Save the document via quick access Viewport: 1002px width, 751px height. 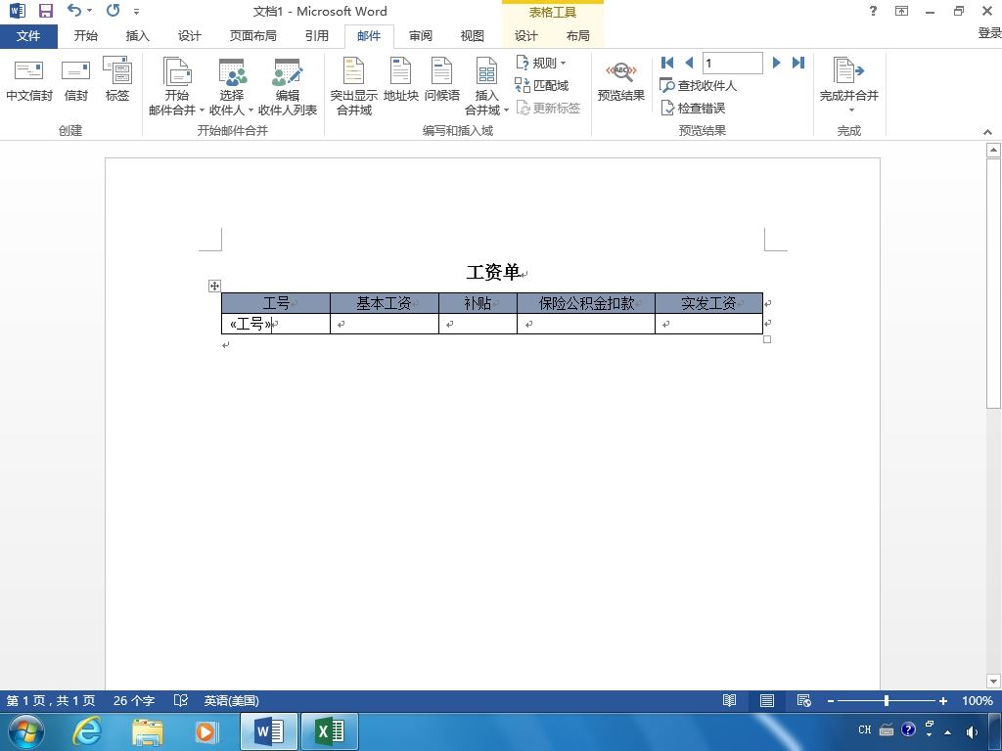45,10
